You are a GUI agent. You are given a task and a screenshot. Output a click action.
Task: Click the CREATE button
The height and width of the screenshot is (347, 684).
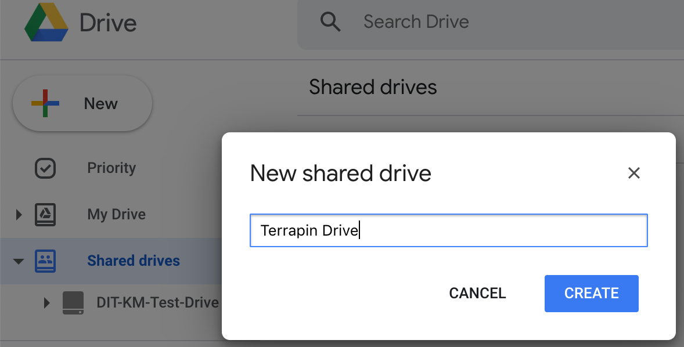coord(591,294)
